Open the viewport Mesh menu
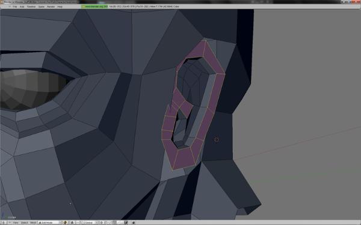The width and height of the screenshot is (361, 225). [x=33, y=223]
